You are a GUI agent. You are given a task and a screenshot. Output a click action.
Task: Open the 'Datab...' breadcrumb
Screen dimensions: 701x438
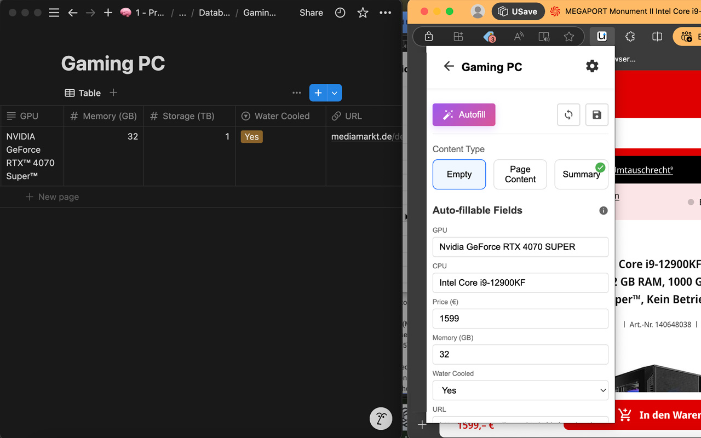pos(214,13)
